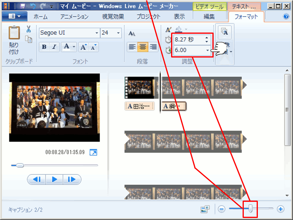Screen dimensions: 293x220
Task: Toggle bold text formatting
Action: coord(44,47)
